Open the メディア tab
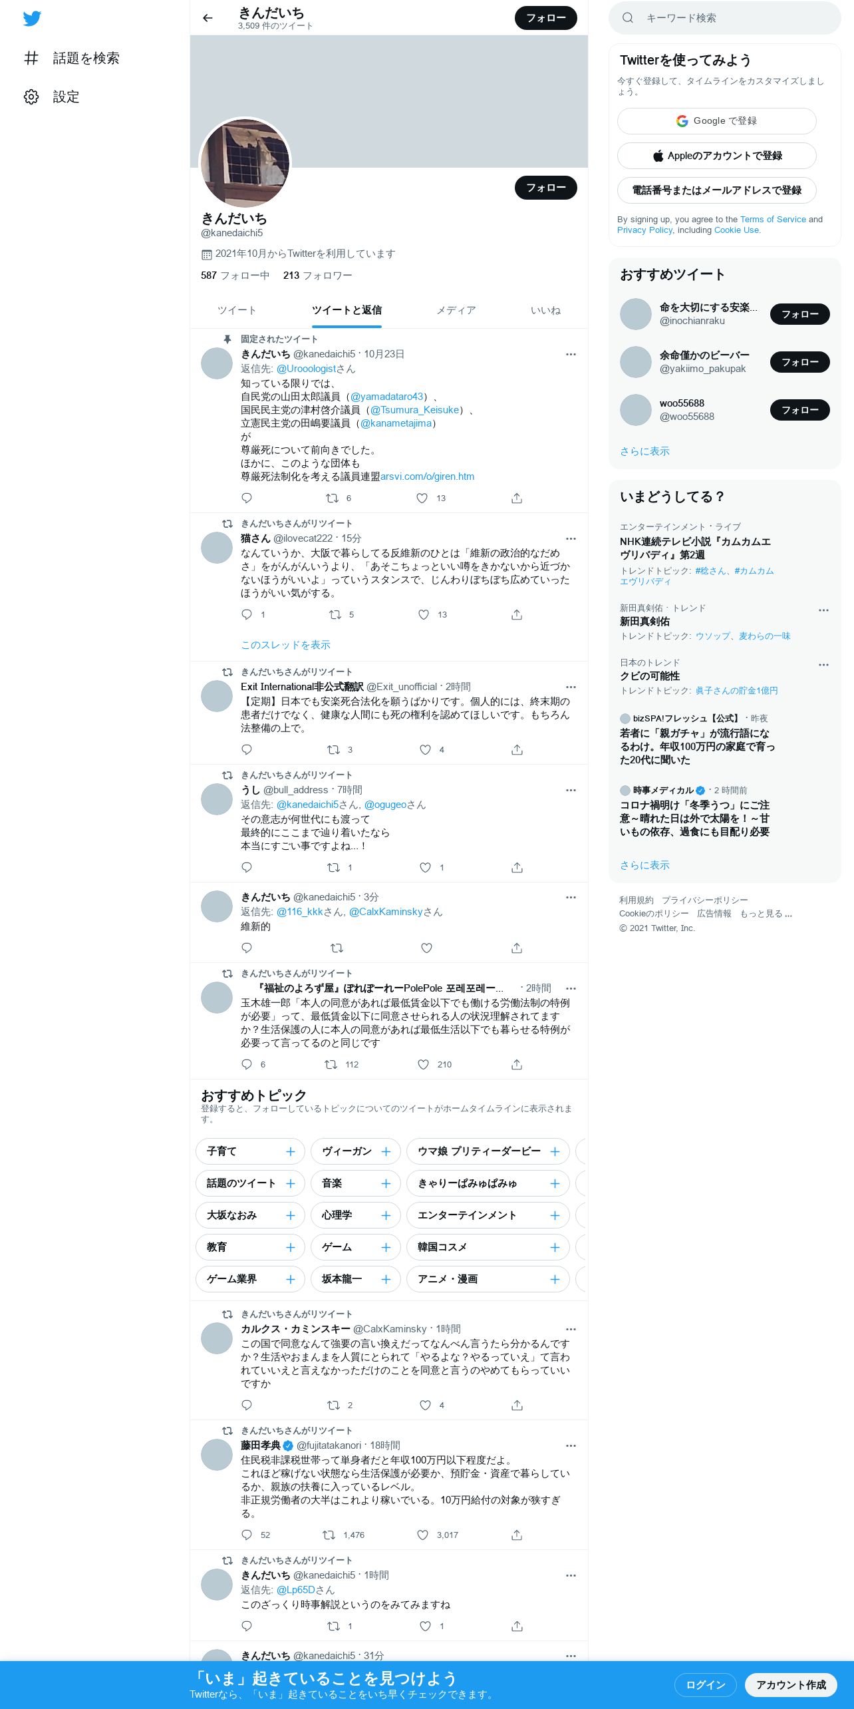The height and width of the screenshot is (1709, 854). click(456, 310)
